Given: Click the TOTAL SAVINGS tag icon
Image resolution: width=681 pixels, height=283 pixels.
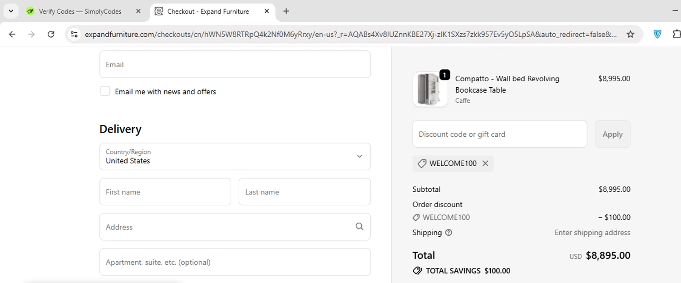Looking at the screenshot, I should (x=417, y=271).
